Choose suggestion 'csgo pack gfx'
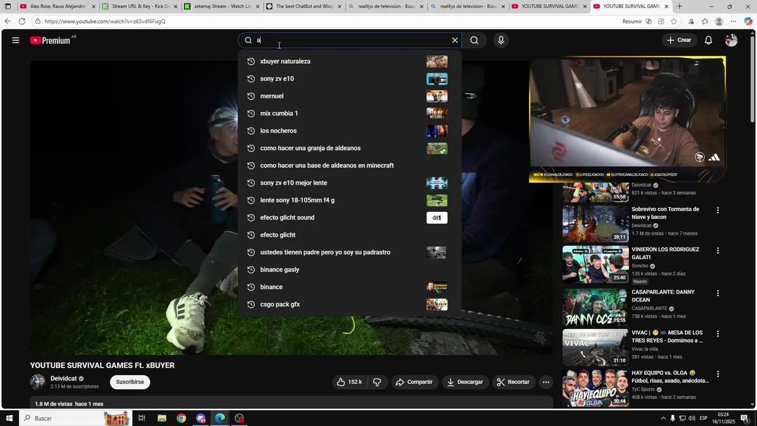The width and height of the screenshot is (757, 426). (350, 304)
